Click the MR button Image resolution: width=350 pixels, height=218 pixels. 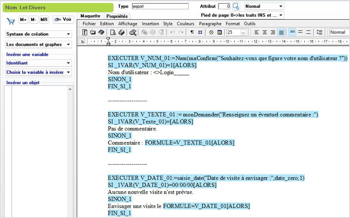point(44,20)
